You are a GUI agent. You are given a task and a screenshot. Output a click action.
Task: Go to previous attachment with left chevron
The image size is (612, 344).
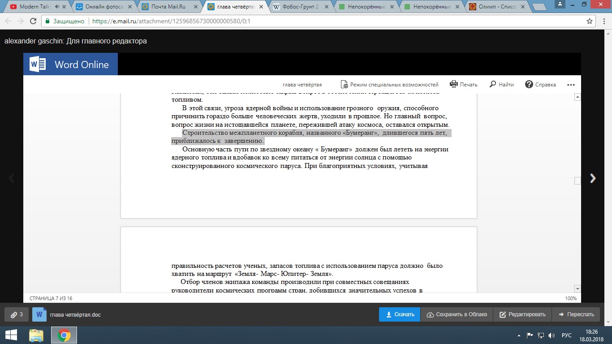(12, 178)
